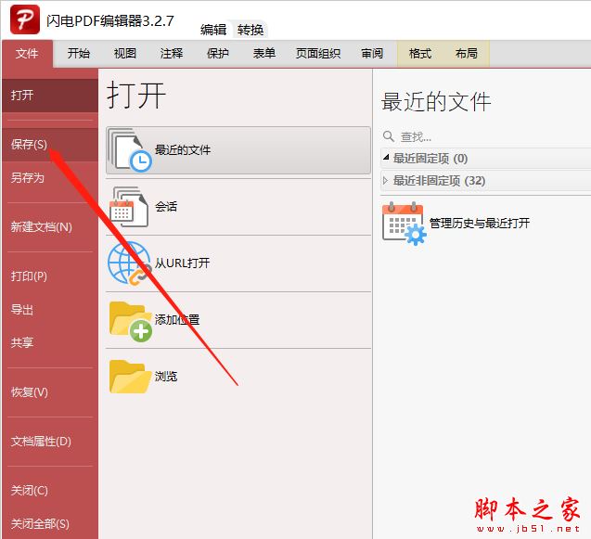Switch to the 表单 ribbon tab
This screenshot has width=591, height=539.
tap(263, 54)
